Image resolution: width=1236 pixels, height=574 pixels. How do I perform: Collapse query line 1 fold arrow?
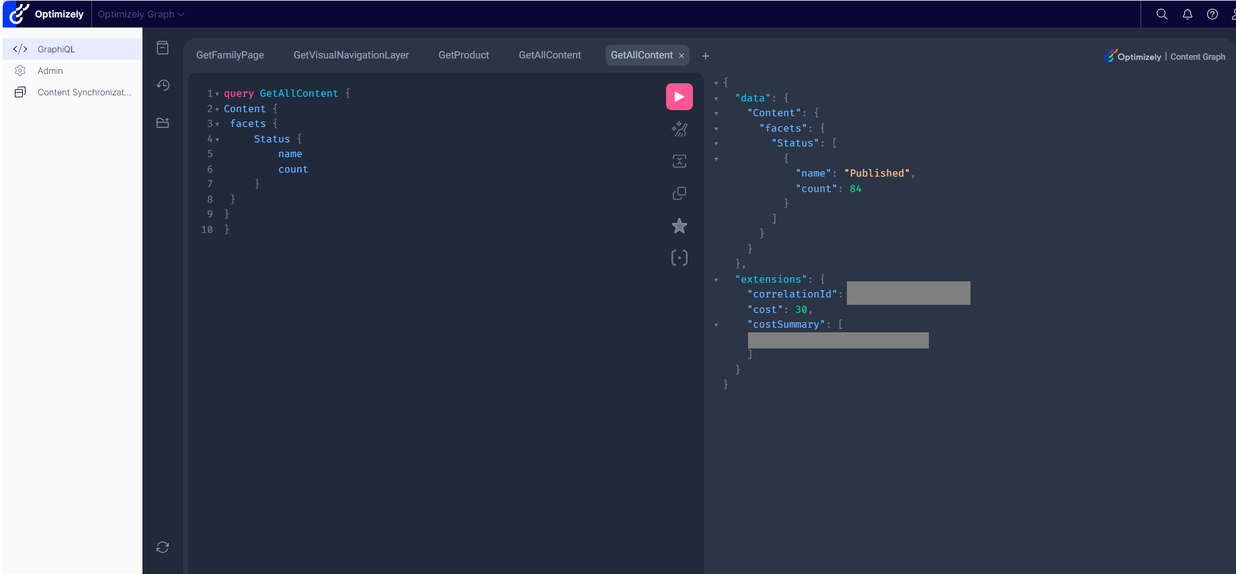[217, 94]
